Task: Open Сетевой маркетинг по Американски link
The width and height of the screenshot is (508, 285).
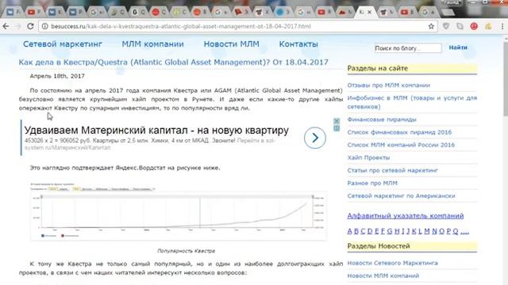Action: [x=401, y=196]
